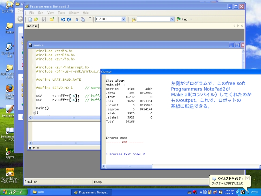
Task: Click the 'Errors: none' output line
Action: (117, 138)
